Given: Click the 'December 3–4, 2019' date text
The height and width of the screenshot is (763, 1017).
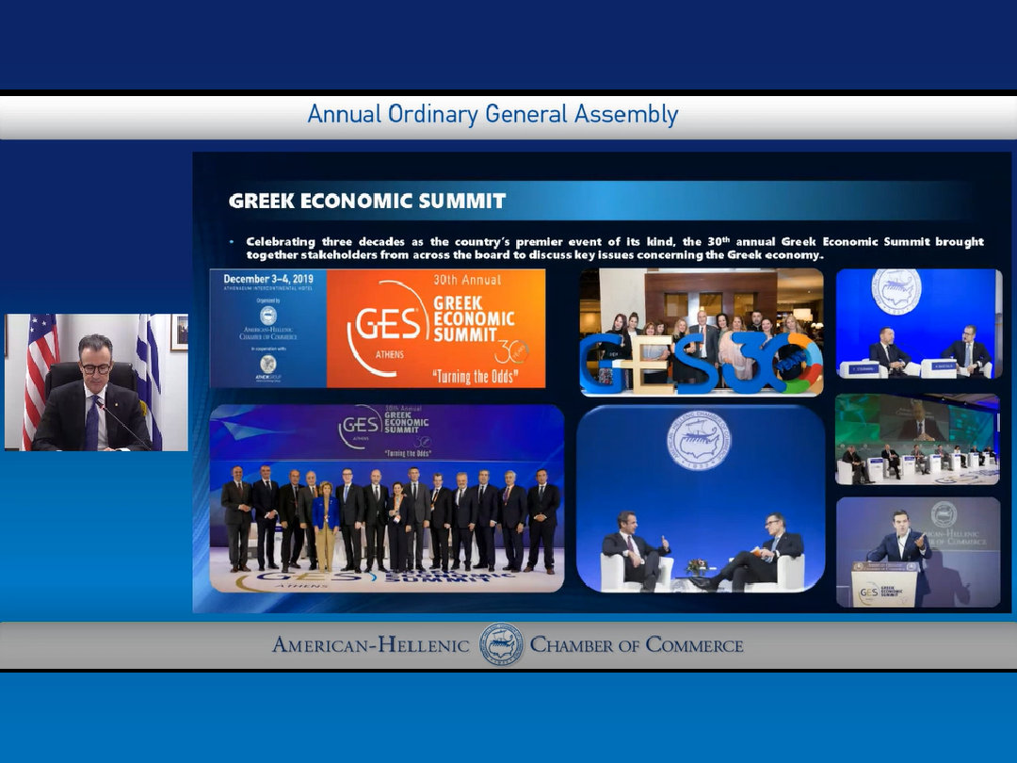Looking at the screenshot, I should [268, 279].
